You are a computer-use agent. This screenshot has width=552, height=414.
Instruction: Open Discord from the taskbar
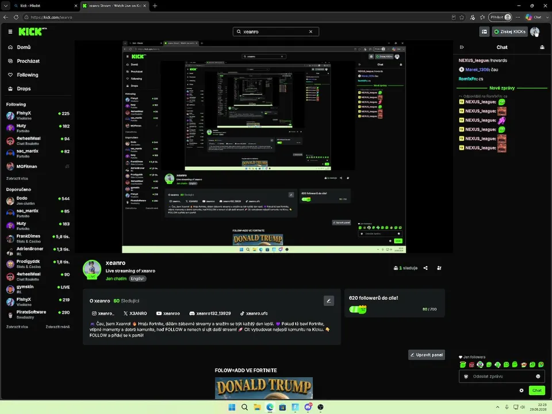308,407
